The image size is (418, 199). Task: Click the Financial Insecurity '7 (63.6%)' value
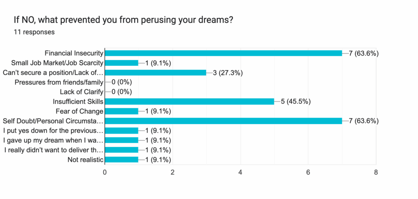[364, 53]
